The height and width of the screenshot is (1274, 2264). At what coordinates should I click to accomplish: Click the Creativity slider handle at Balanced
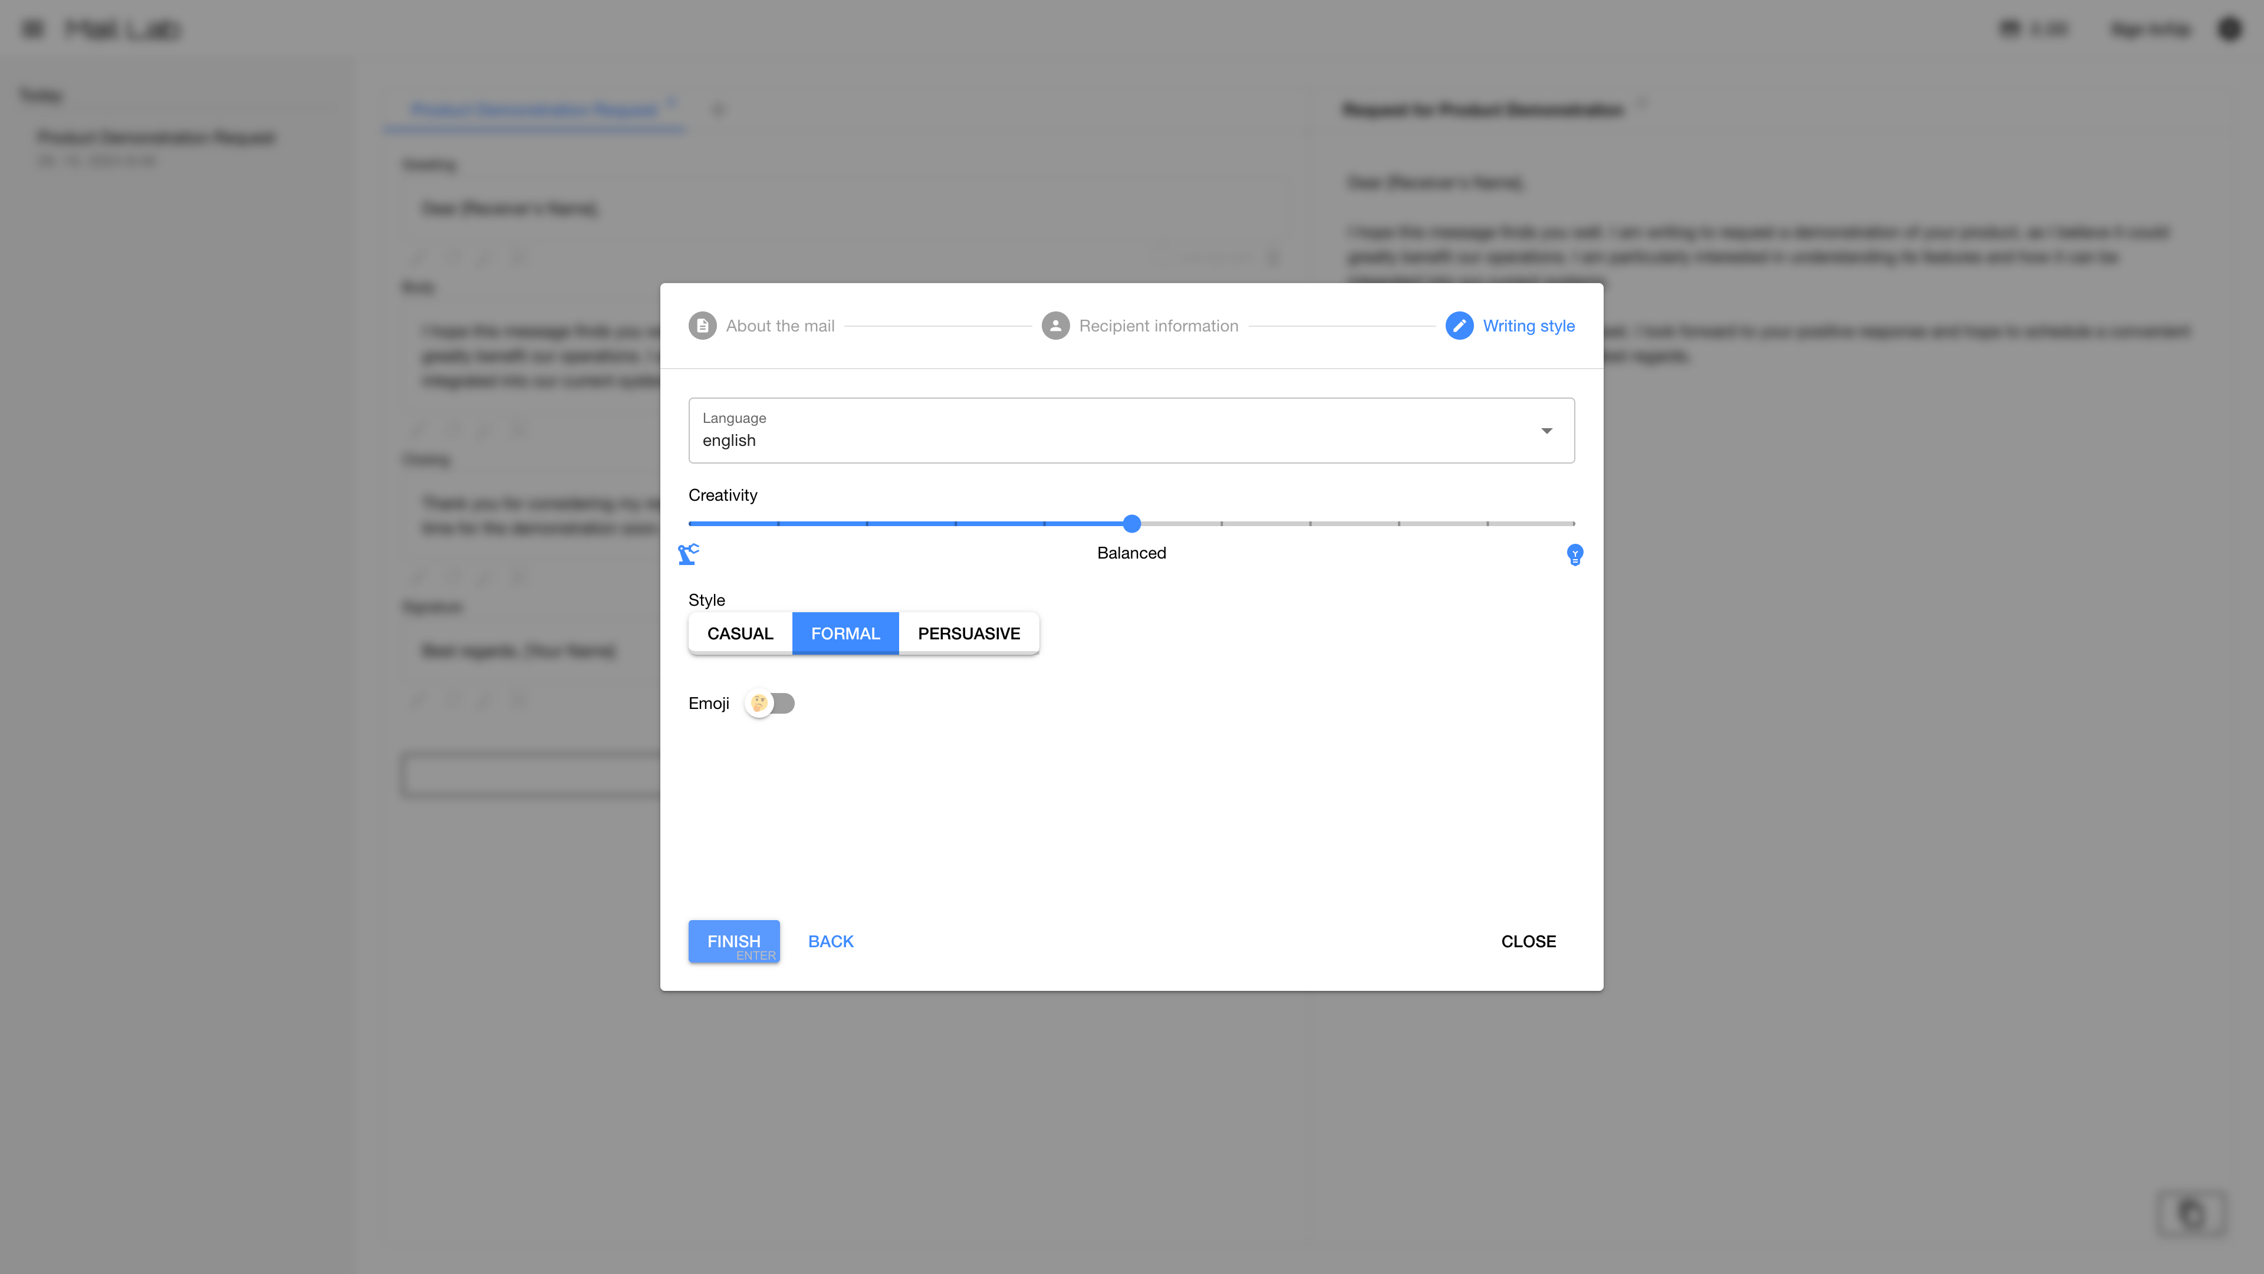point(1131,524)
